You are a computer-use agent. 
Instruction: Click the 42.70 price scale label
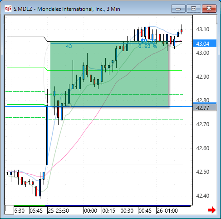202,124
